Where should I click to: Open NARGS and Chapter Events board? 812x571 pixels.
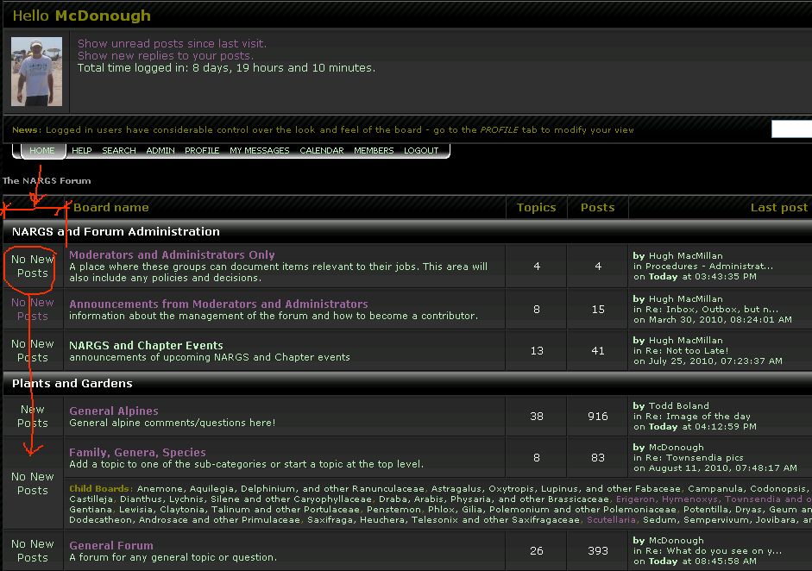tap(146, 345)
